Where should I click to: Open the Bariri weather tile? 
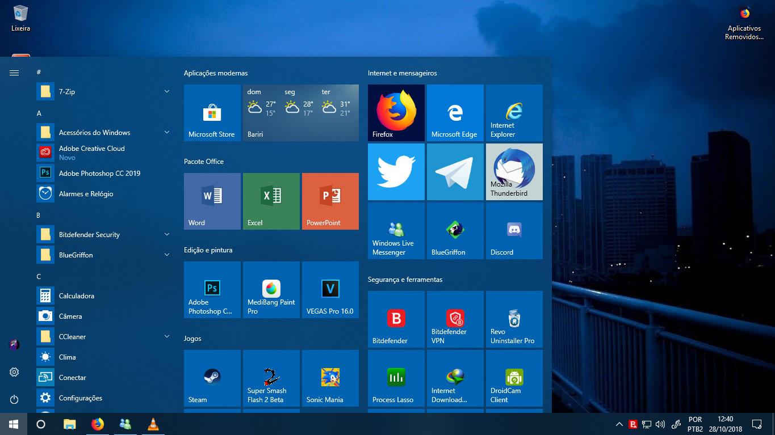point(301,113)
